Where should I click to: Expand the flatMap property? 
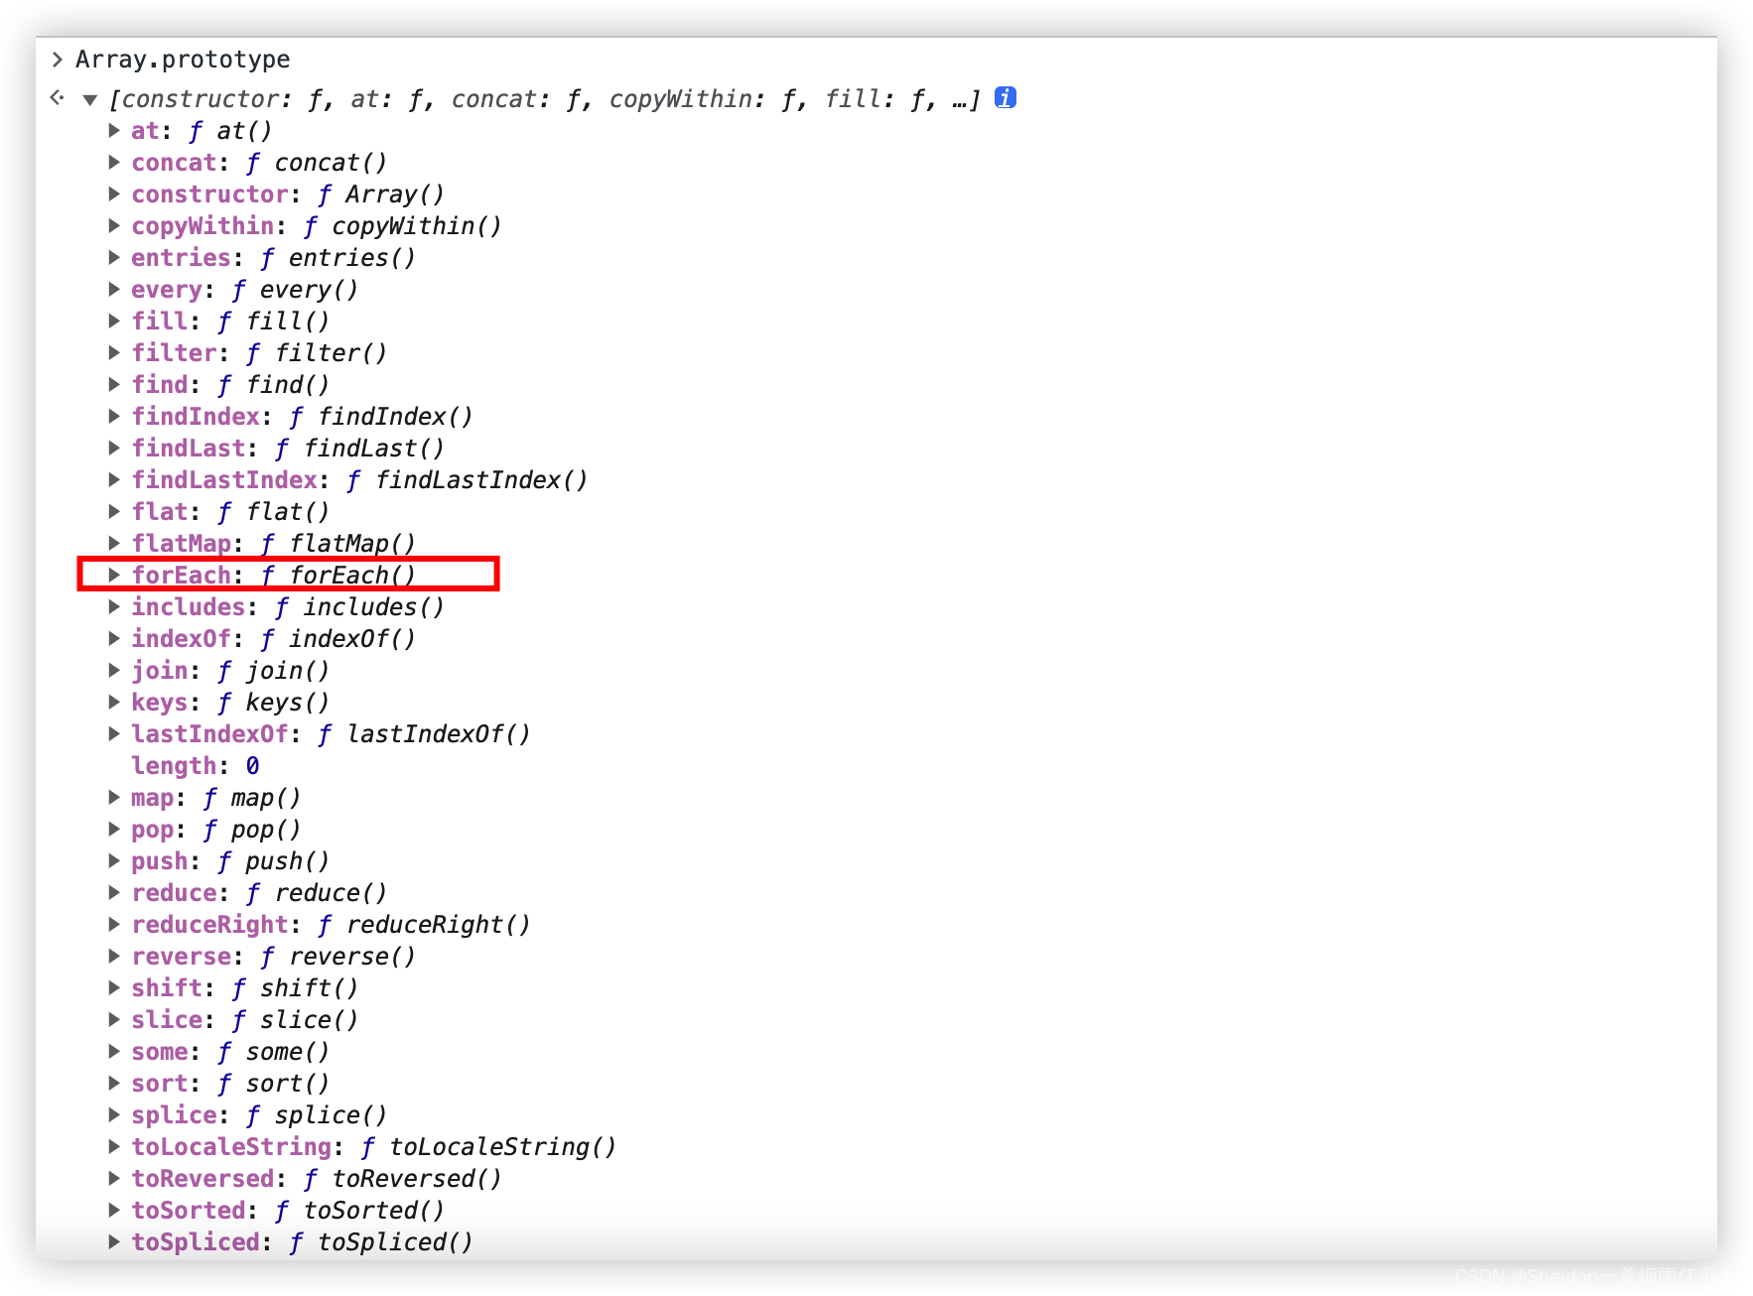pyautogui.click(x=114, y=543)
